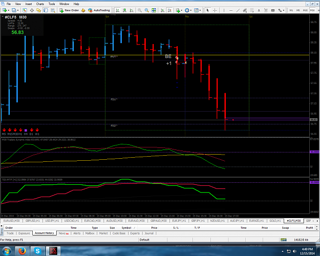The image size is (320, 256).
Task: Tile chart windows with the grid icon
Action: [x=154, y=10]
